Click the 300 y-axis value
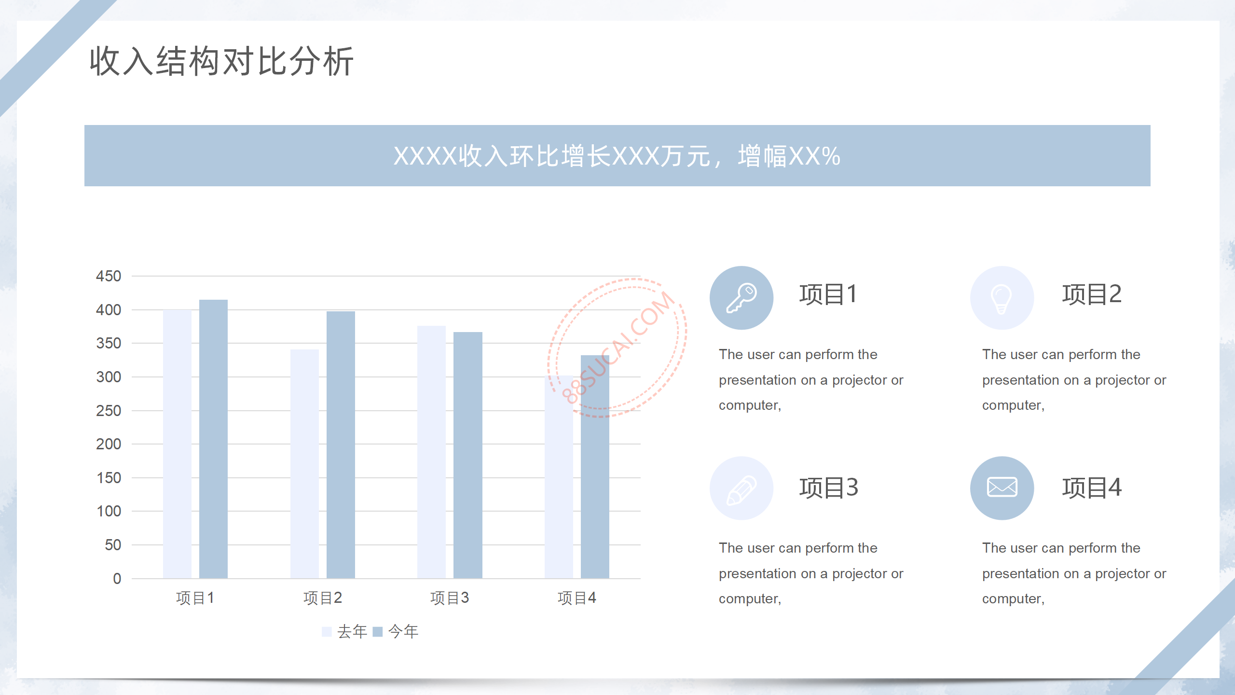1235x695 pixels. pyautogui.click(x=109, y=377)
